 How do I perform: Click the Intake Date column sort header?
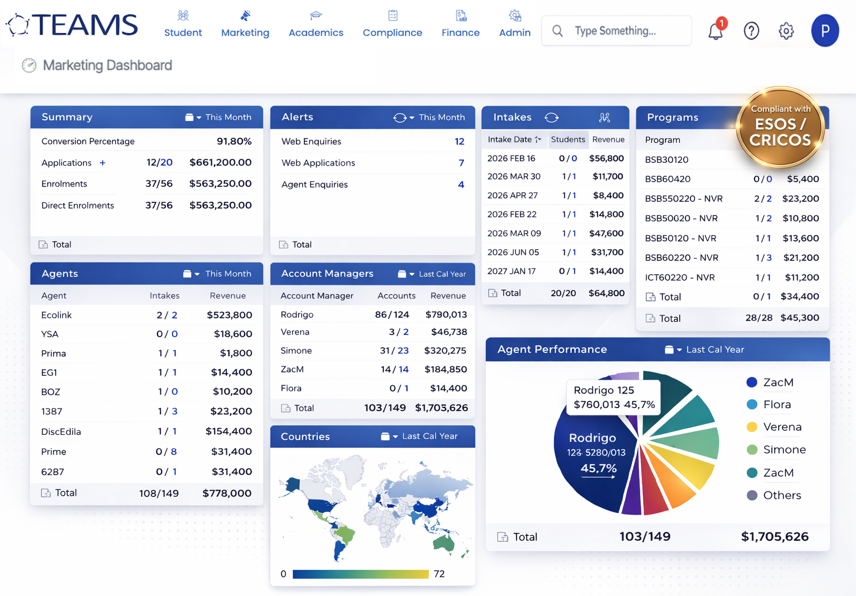click(514, 139)
